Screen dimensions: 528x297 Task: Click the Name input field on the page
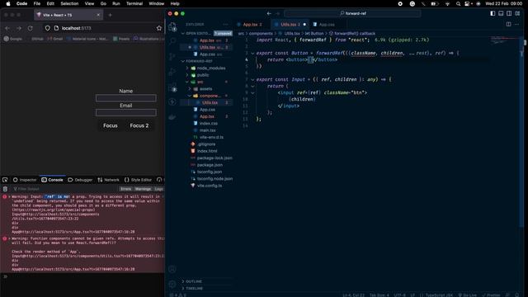126,98
